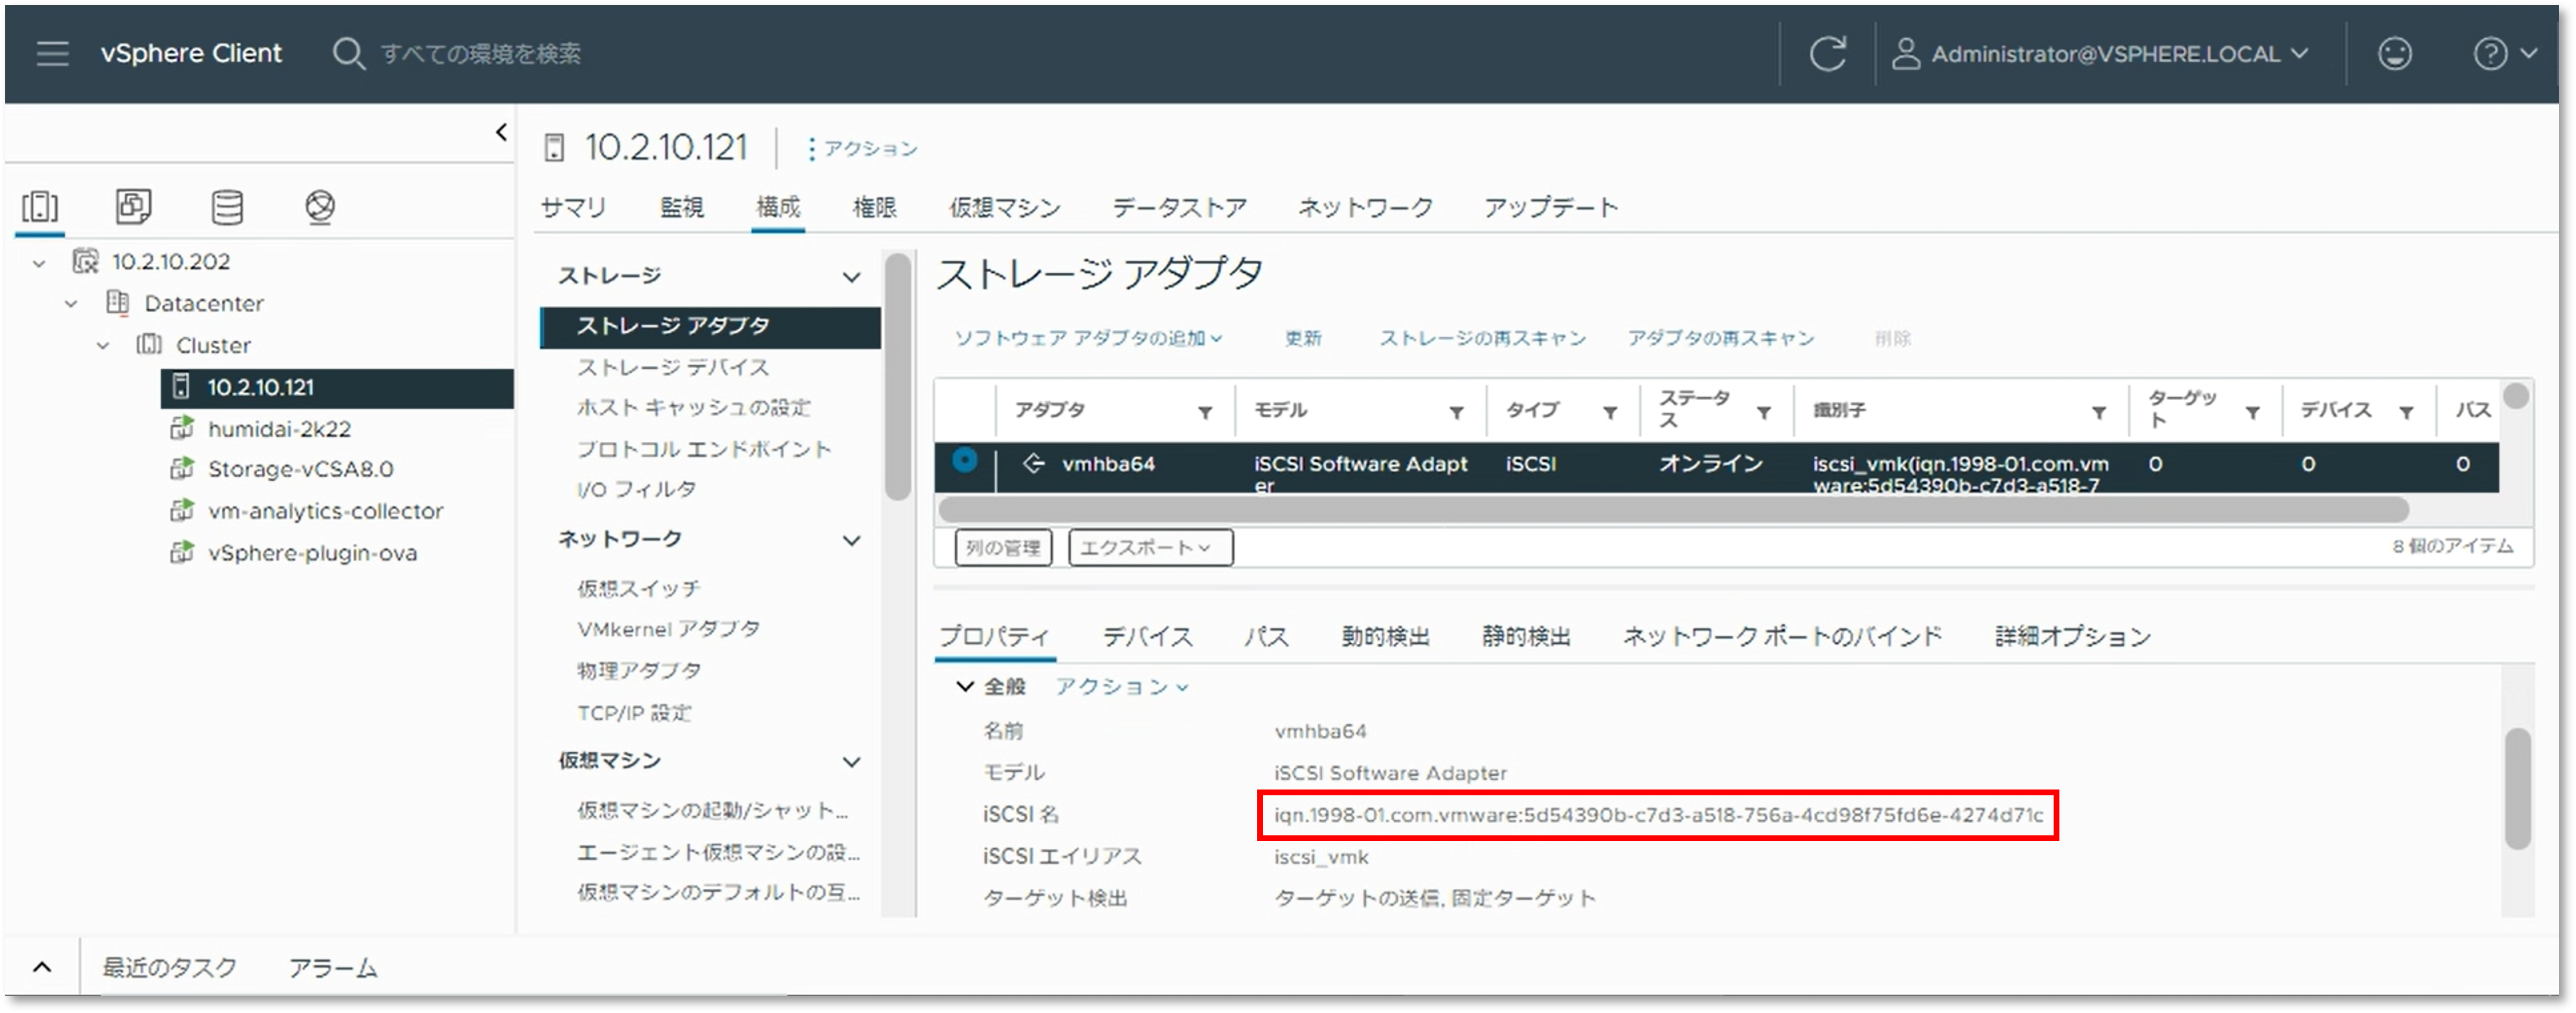Click the properties pane vertical scrollbar
Image resolution: width=2576 pixels, height=1013 pixels.
[x=2518, y=790]
